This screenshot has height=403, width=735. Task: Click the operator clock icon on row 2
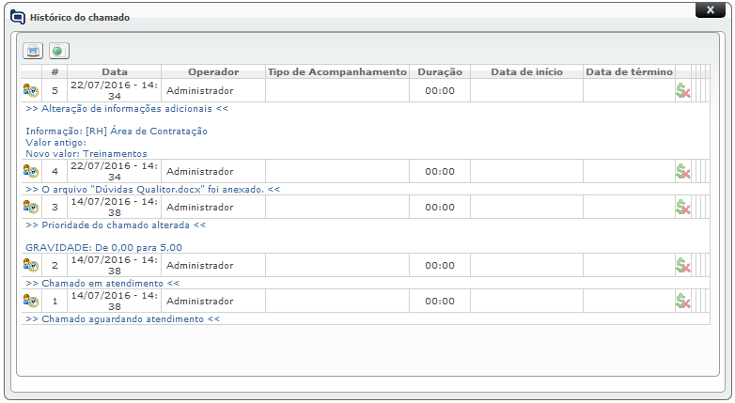coord(31,265)
